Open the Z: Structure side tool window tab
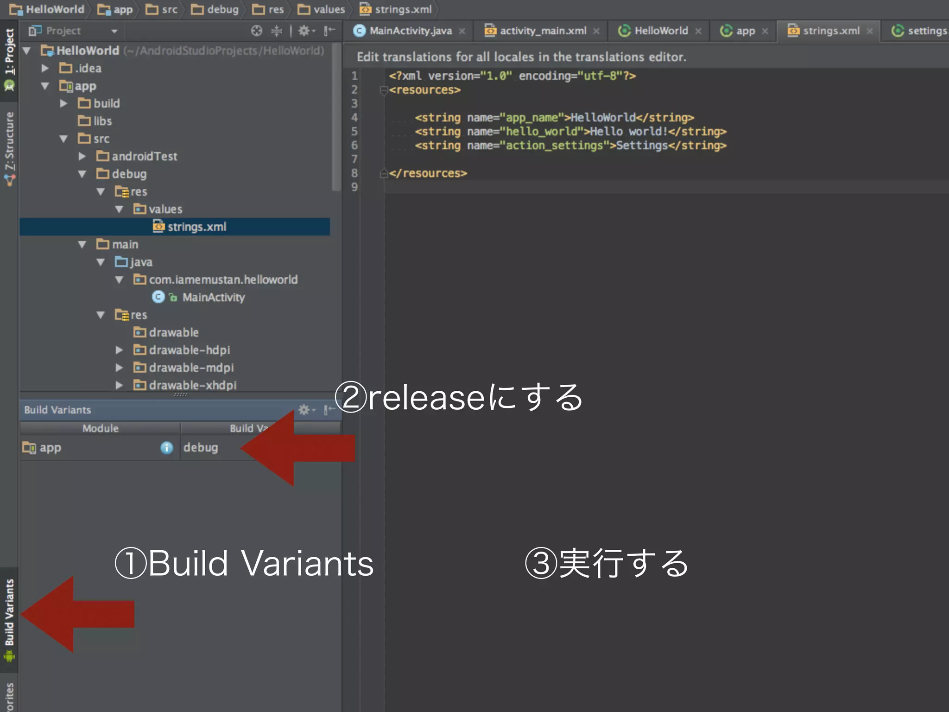 pyautogui.click(x=9, y=148)
